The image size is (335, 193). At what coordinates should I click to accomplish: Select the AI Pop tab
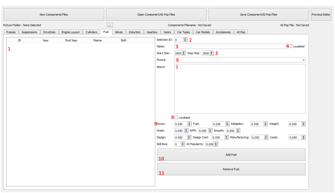tap(241, 32)
